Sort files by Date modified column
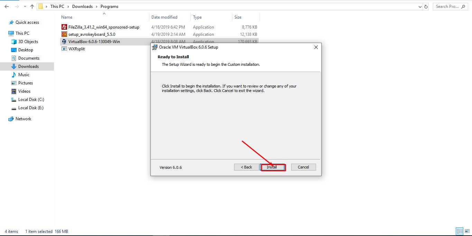 click(170, 17)
